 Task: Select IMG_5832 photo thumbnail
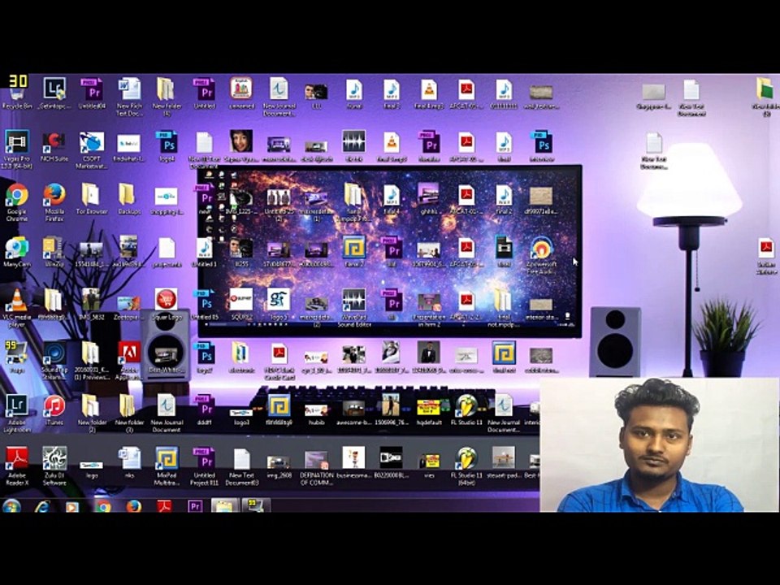tap(92, 305)
